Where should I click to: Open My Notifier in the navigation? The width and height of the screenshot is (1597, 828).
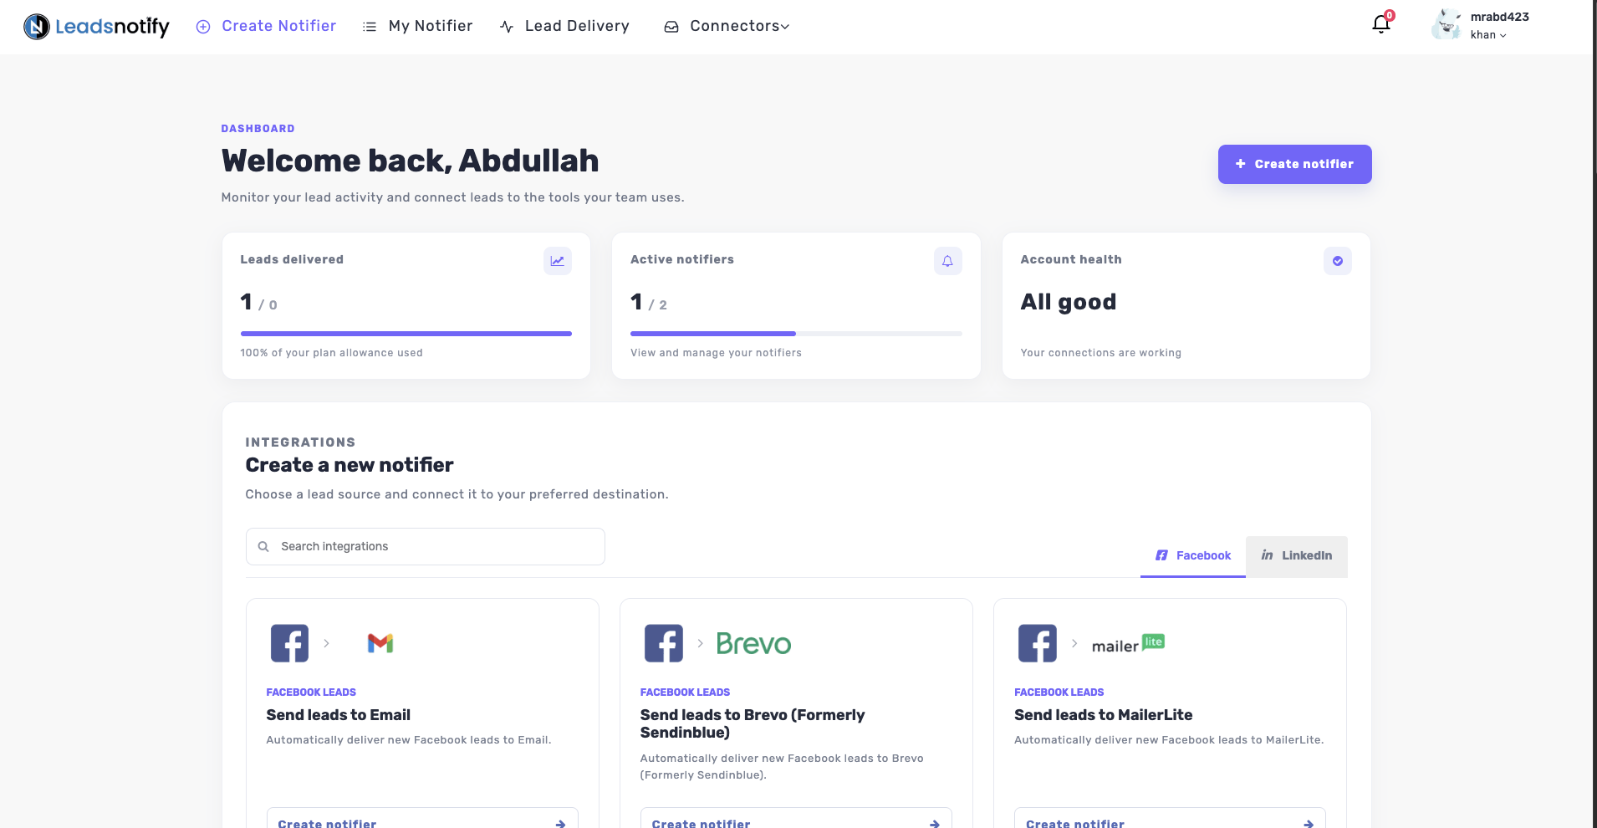[x=417, y=26]
